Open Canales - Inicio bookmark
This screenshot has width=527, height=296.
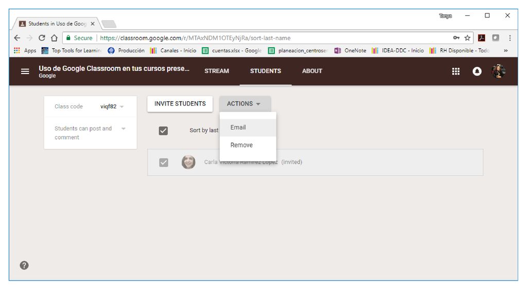pyautogui.click(x=173, y=50)
